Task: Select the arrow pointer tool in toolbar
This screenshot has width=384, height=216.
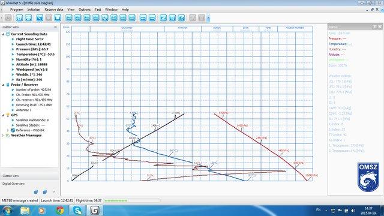Action: click(40, 18)
